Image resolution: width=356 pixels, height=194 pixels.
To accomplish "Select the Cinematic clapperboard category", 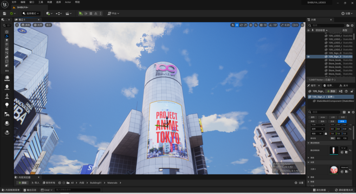I will point(7,48).
